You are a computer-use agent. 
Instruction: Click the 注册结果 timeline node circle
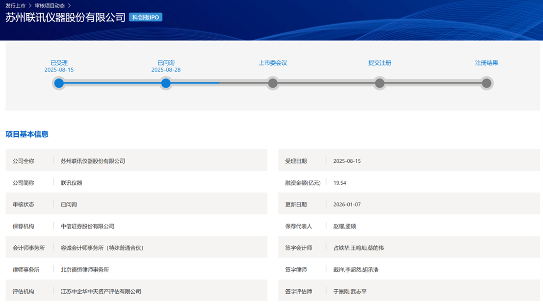pyautogui.click(x=487, y=83)
